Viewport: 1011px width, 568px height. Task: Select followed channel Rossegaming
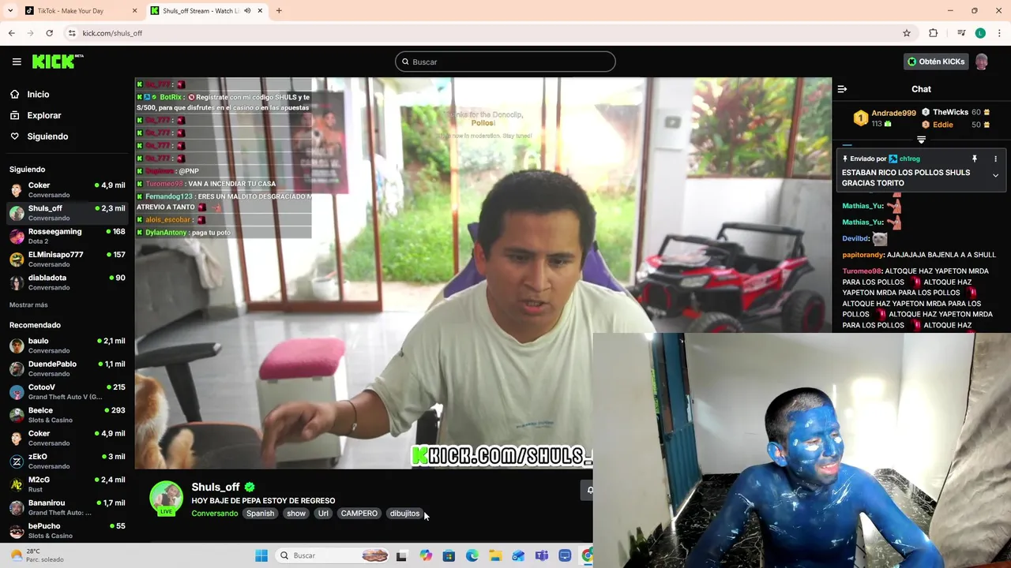(x=67, y=236)
